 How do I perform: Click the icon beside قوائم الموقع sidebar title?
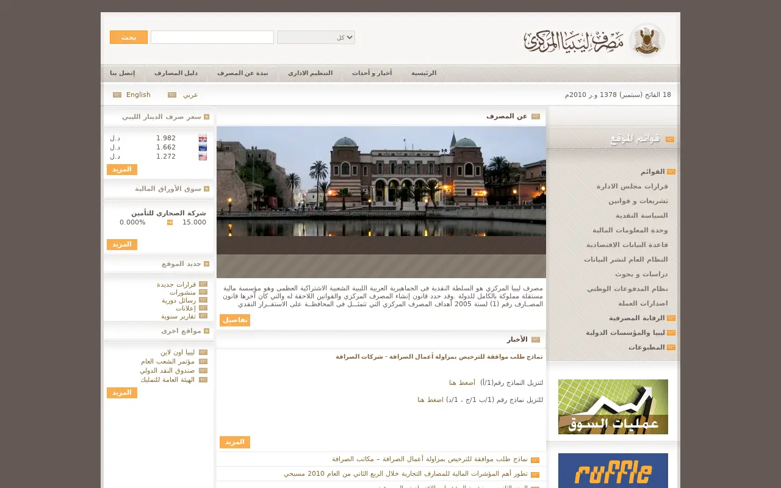pos(670,139)
